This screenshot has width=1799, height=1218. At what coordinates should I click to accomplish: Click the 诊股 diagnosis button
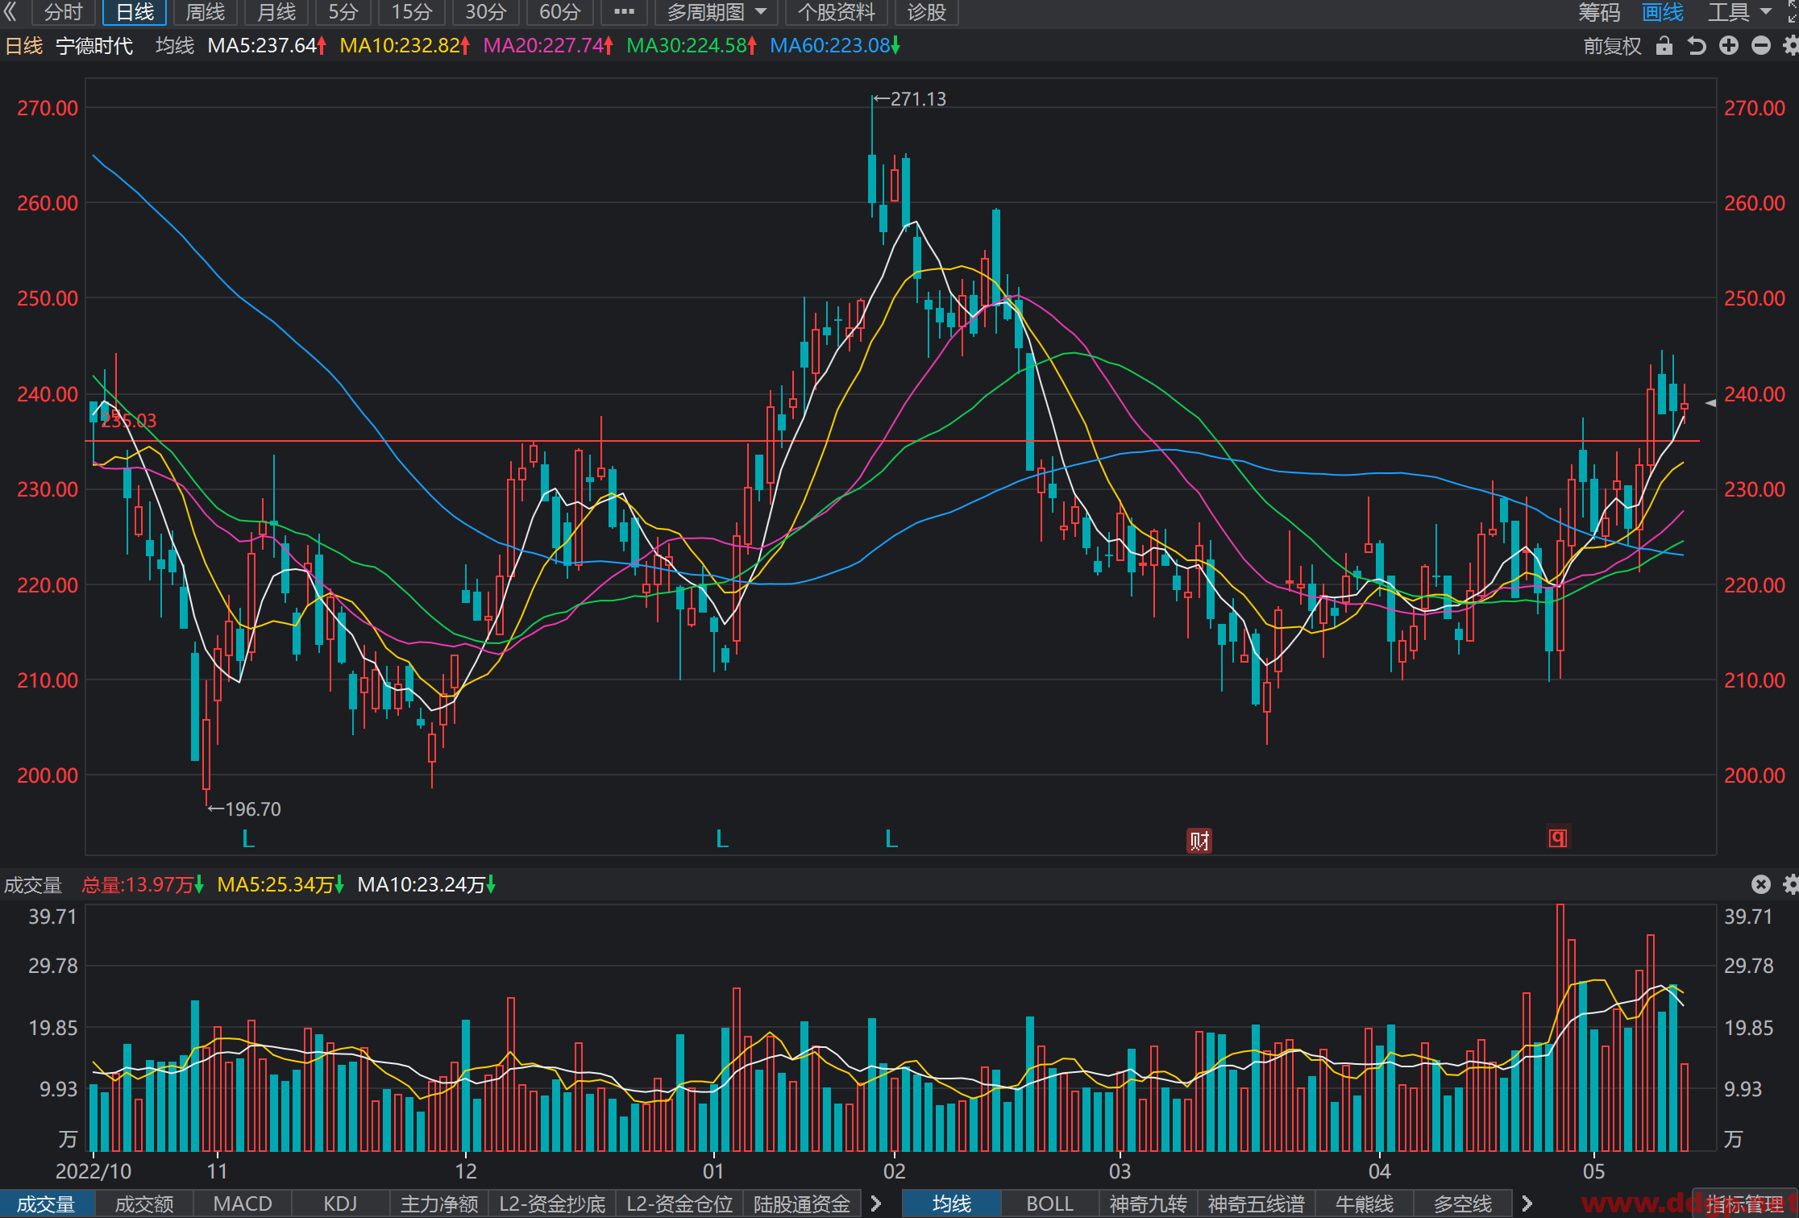point(926,12)
